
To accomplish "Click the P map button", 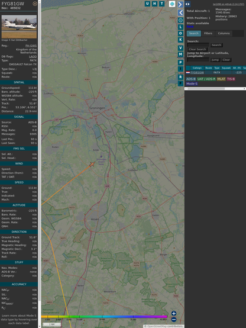I will tap(180, 62).
